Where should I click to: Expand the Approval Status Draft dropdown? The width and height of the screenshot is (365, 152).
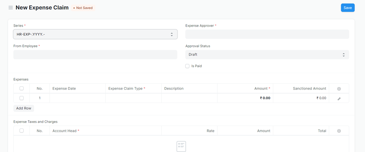point(267,55)
